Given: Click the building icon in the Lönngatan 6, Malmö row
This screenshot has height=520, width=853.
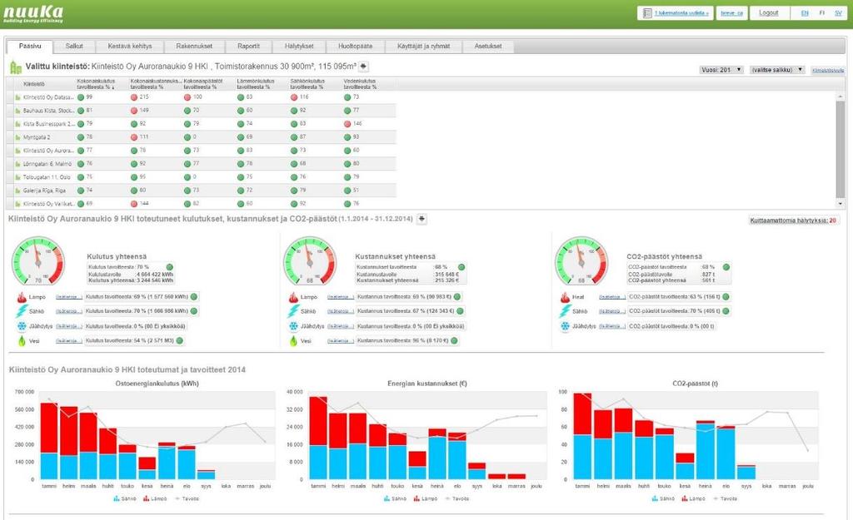Looking at the screenshot, I should coord(18,164).
